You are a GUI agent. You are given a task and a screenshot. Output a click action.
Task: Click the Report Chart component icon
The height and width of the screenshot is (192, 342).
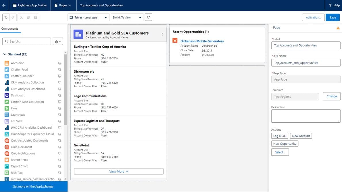(x=7, y=166)
